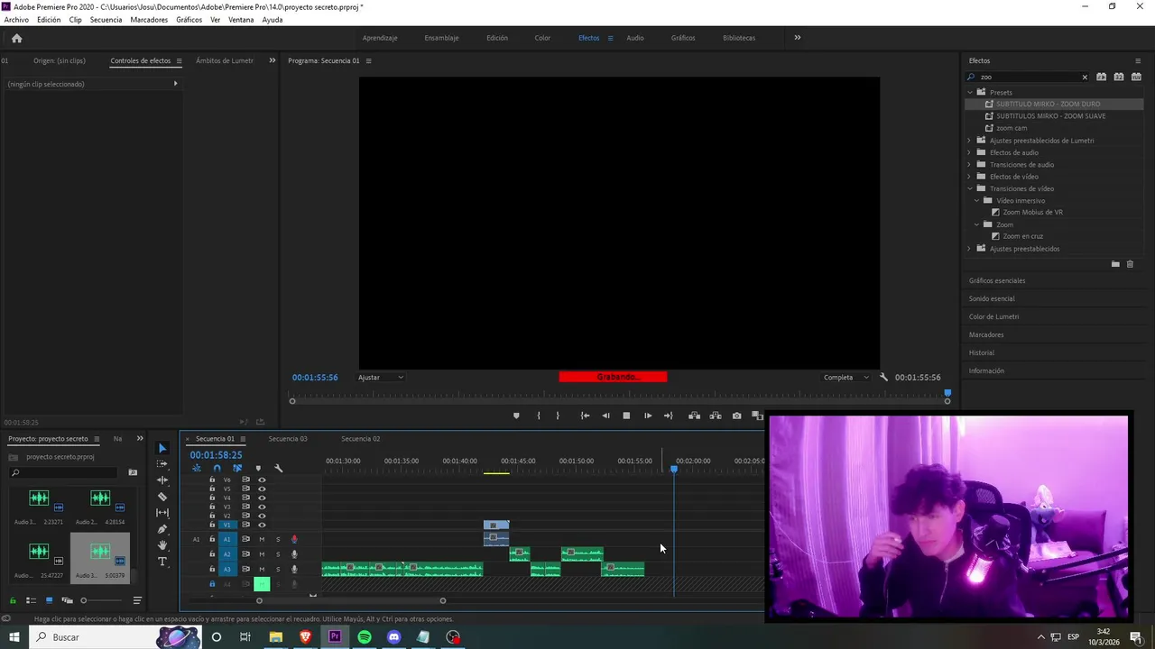This screenshot has width=1155, height=649.
Task: Open the Completa playback resolution dropdown
Action: click(845, 377)
